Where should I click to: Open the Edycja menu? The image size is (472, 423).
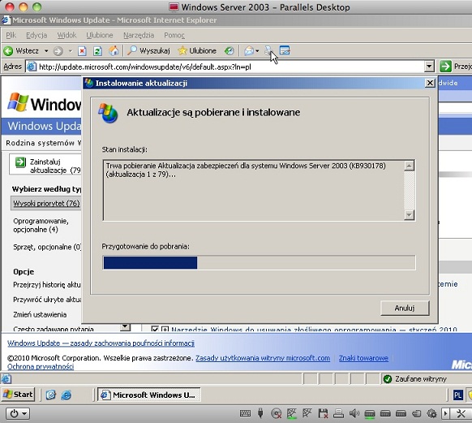36,35
